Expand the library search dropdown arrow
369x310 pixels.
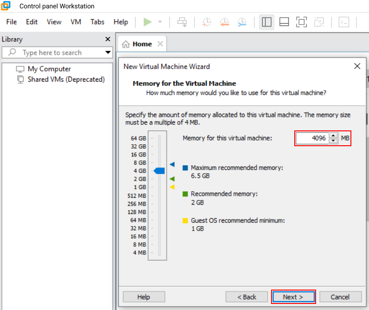(108, 52)
